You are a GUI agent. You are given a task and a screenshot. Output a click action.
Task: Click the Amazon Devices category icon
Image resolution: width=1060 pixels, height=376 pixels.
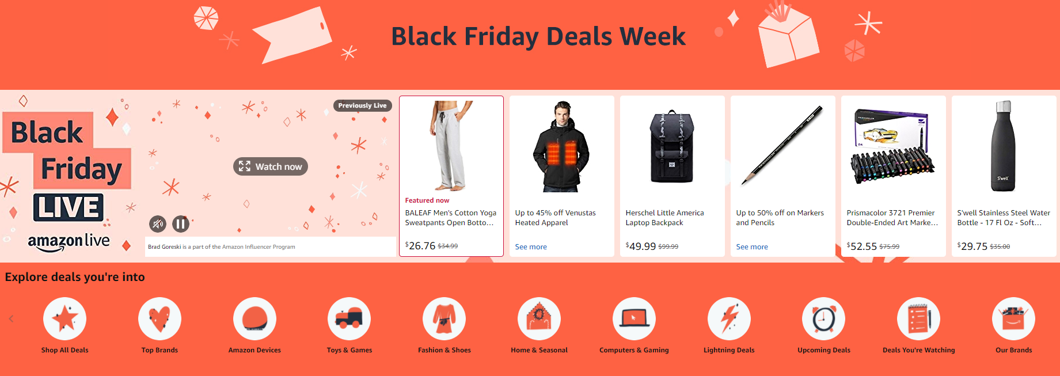(x=254, y=318)
